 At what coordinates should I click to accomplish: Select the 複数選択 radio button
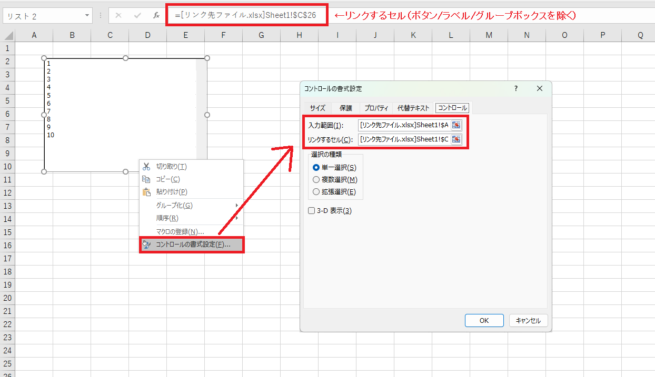(x=316, y=179)
